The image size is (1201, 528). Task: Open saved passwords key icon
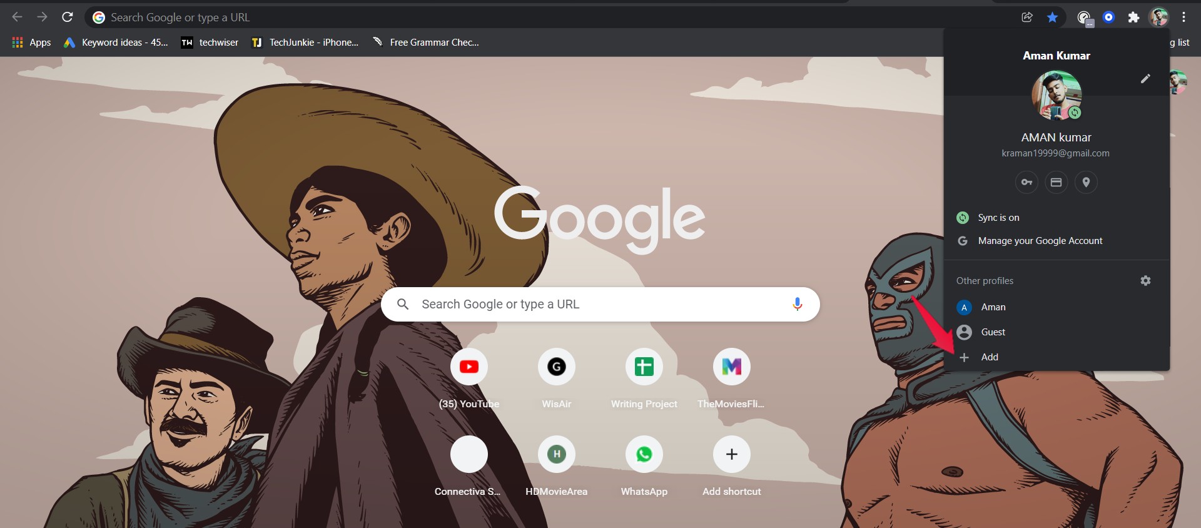(x=1026, y=182)
